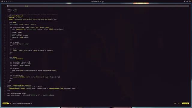Click the attr_reader line
Image resolution: width=192 pixels, height=108 pixels.
tap(23, 24)
